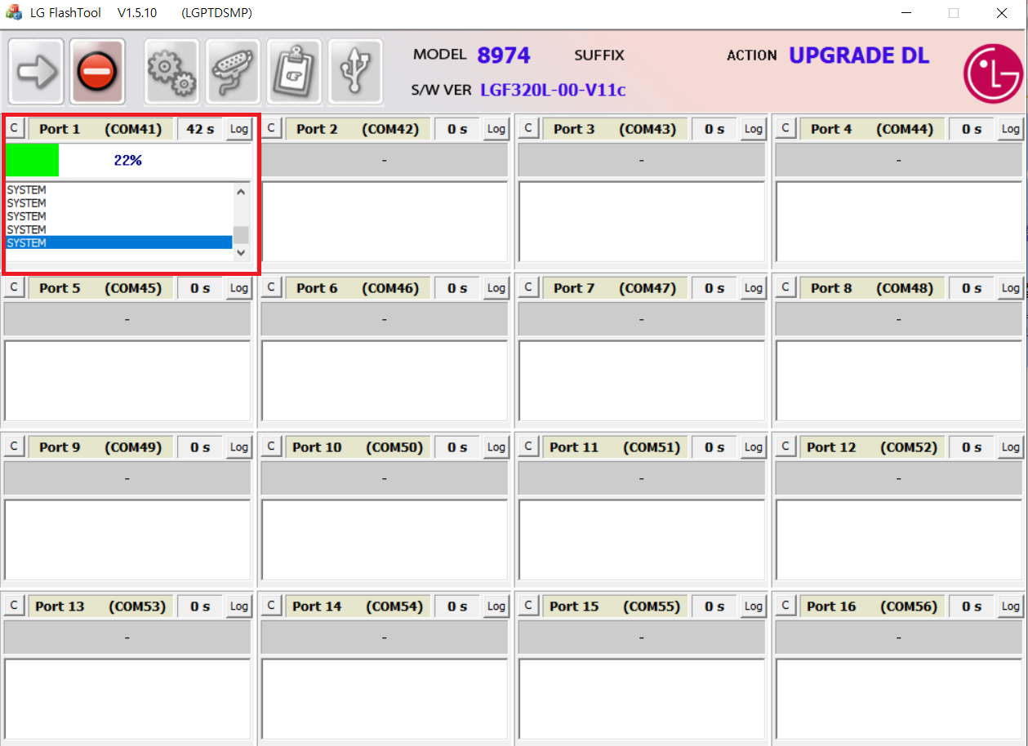Click the Port 1 (COM41) label
Viewport: 1028px width, 746px height.
click(x=100, y=129)
